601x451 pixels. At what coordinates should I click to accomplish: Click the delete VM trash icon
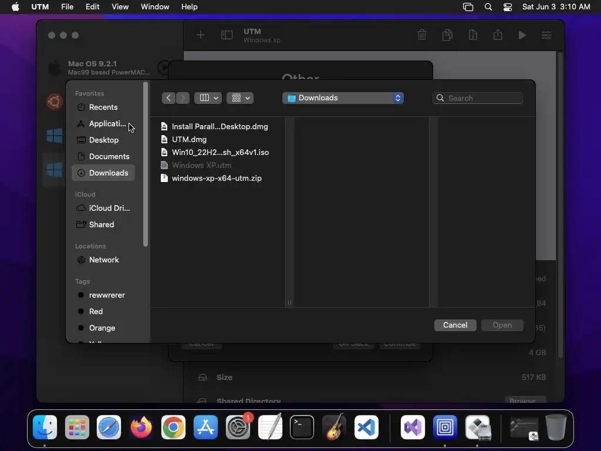[422, 35]
